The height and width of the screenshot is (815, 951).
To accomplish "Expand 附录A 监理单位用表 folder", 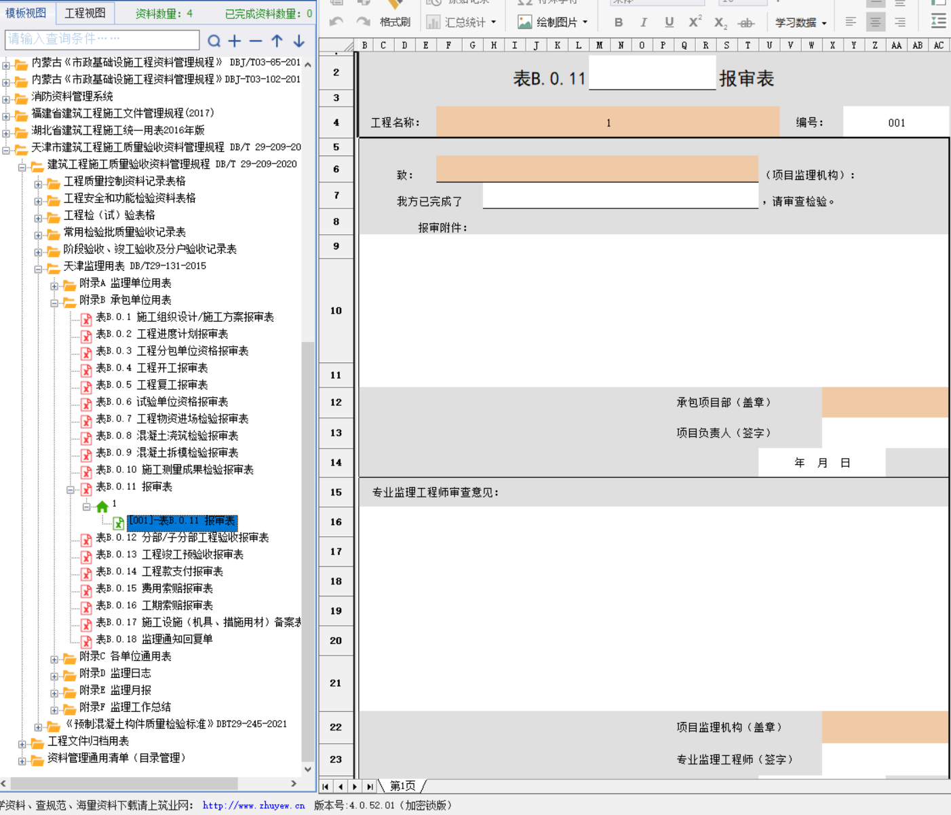I will (x=54, y=286).
